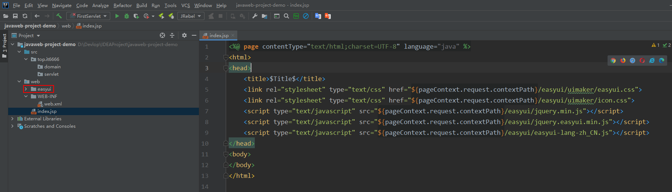The height and width of the screenshot is (192, 672).
Task: Open page in Safari browser icon
Action: (633, 61)
